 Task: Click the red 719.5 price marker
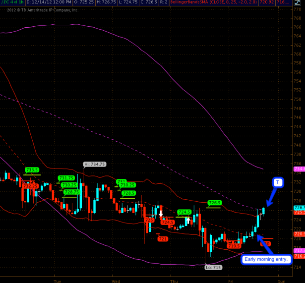(x=234, y=245)
